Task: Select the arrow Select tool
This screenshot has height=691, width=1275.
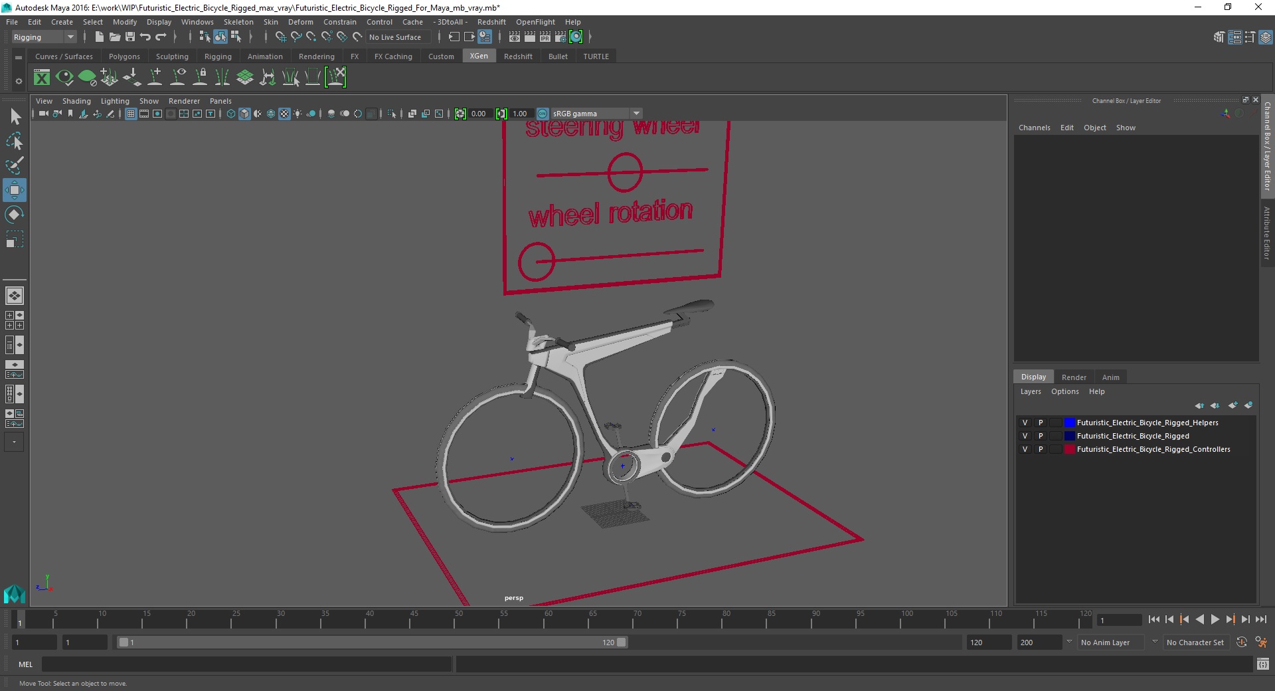Action: 15,117
